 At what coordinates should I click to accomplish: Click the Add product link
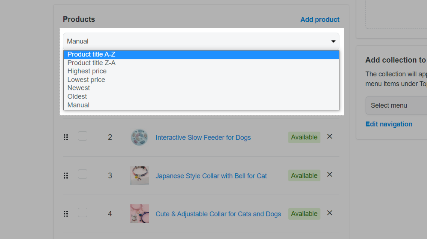tap(320, 20)
